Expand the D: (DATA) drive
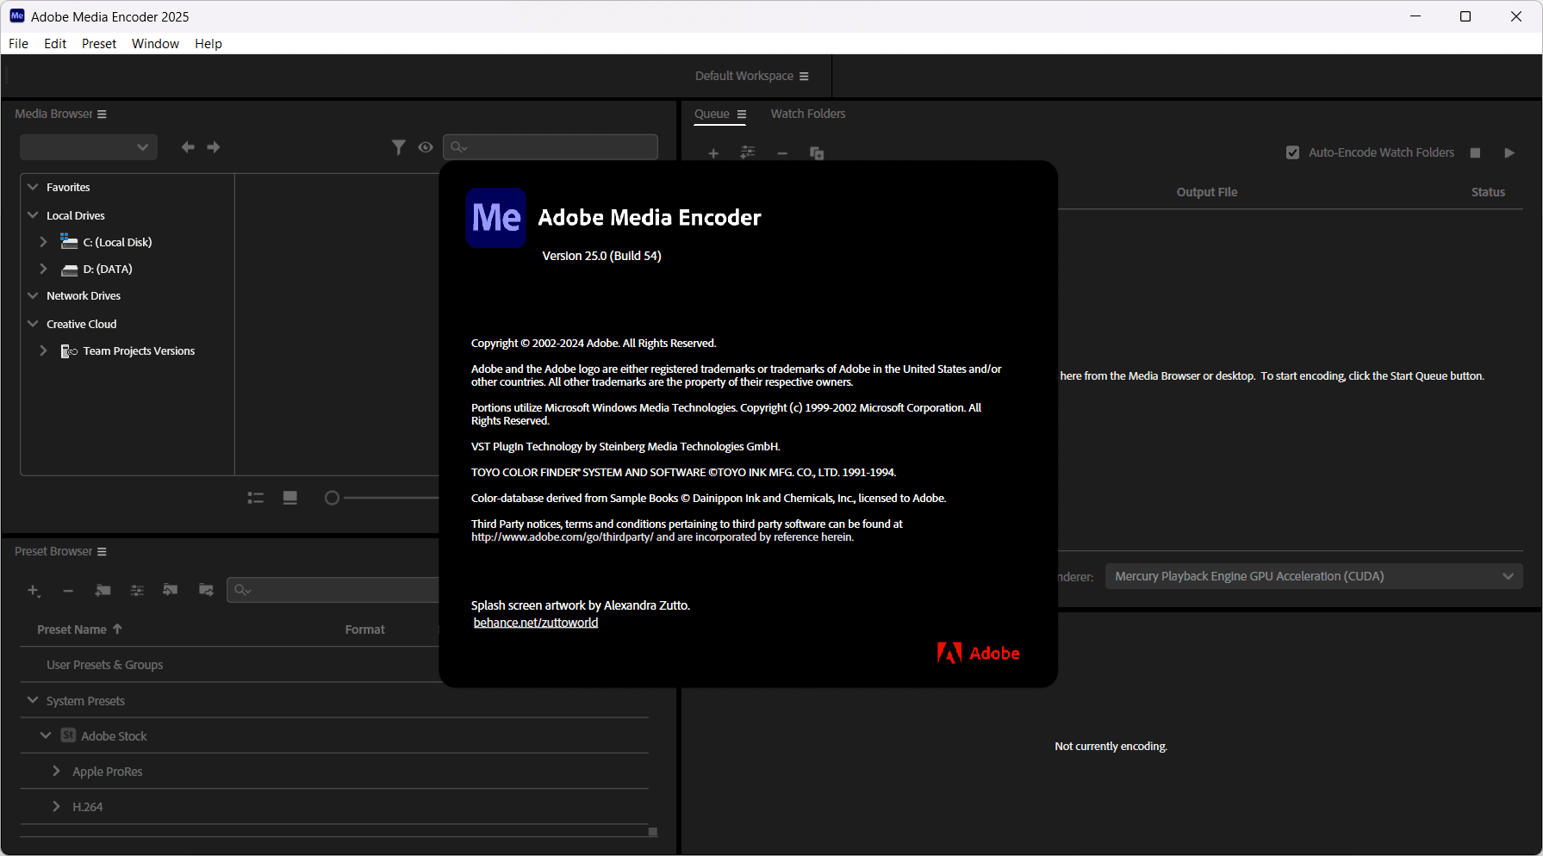 pyautogui.click(x=43, y=269)
